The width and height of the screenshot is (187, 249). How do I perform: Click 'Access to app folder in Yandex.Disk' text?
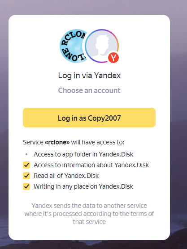click(x=83, y=154)
